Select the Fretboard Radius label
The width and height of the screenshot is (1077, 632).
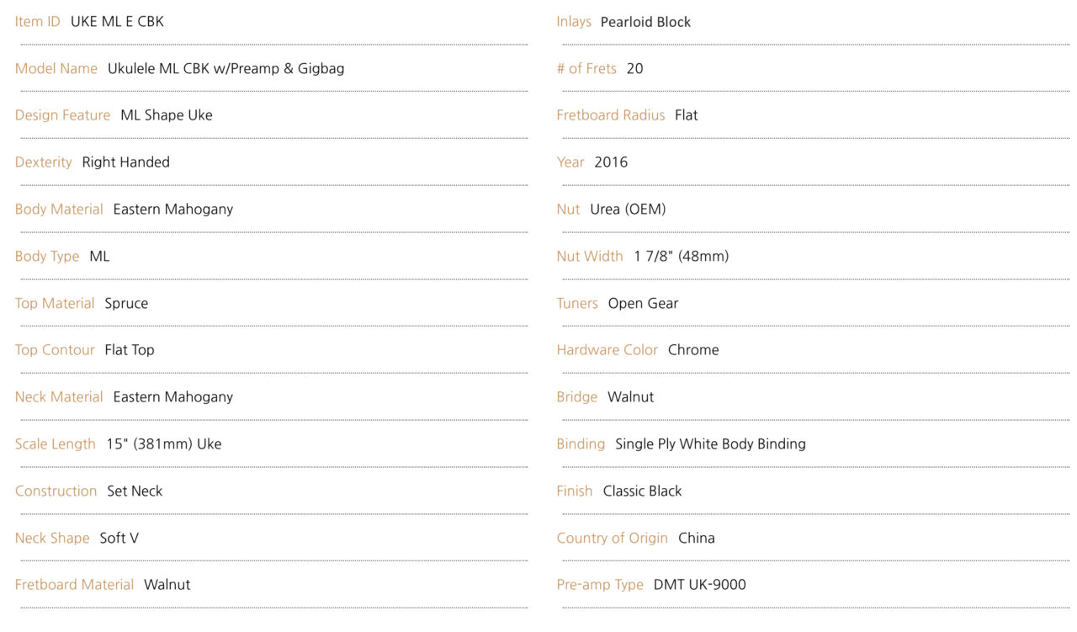tap(611, 115)
